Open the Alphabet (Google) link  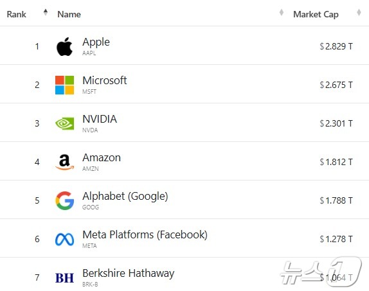(125, 196)
